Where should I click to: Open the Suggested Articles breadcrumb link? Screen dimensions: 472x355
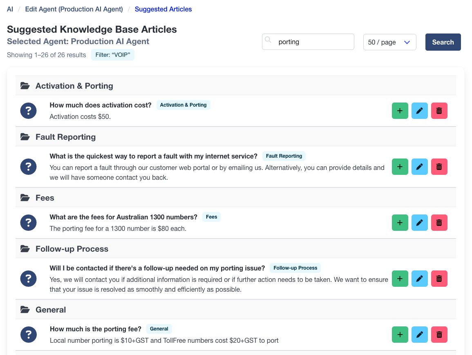click(x=163, y=9)
